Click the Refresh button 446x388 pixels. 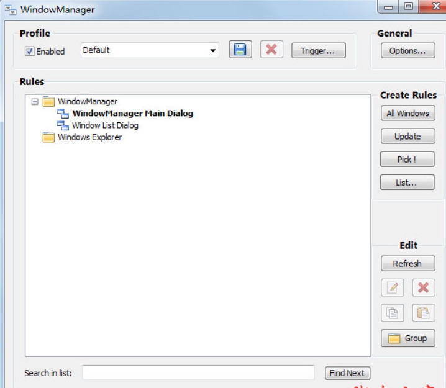408,263
